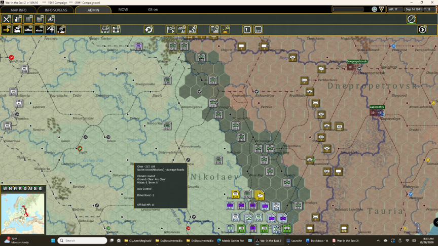This screenshot has width=438, height=246.
Task: Click the circle-with-slash icon at toolbar right
Action: (x=412, y=19)
